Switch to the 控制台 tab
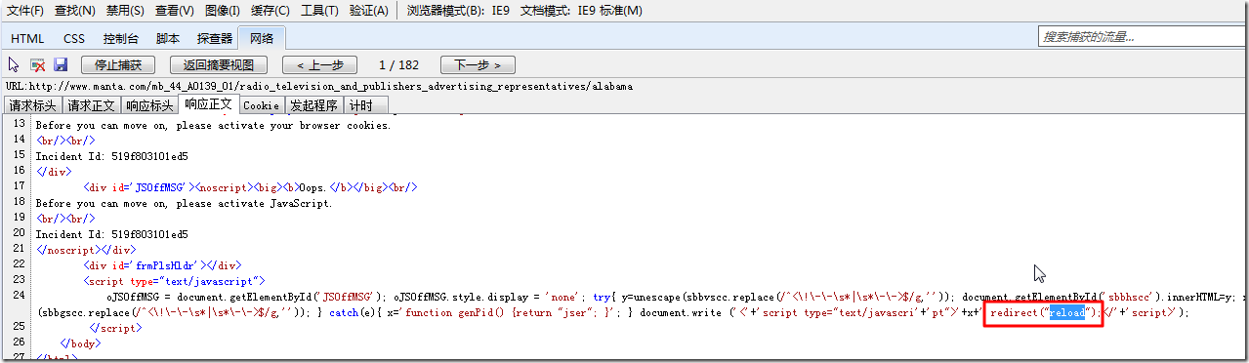This screenshot has height=363, width=1249. click(x=121, y=39)
